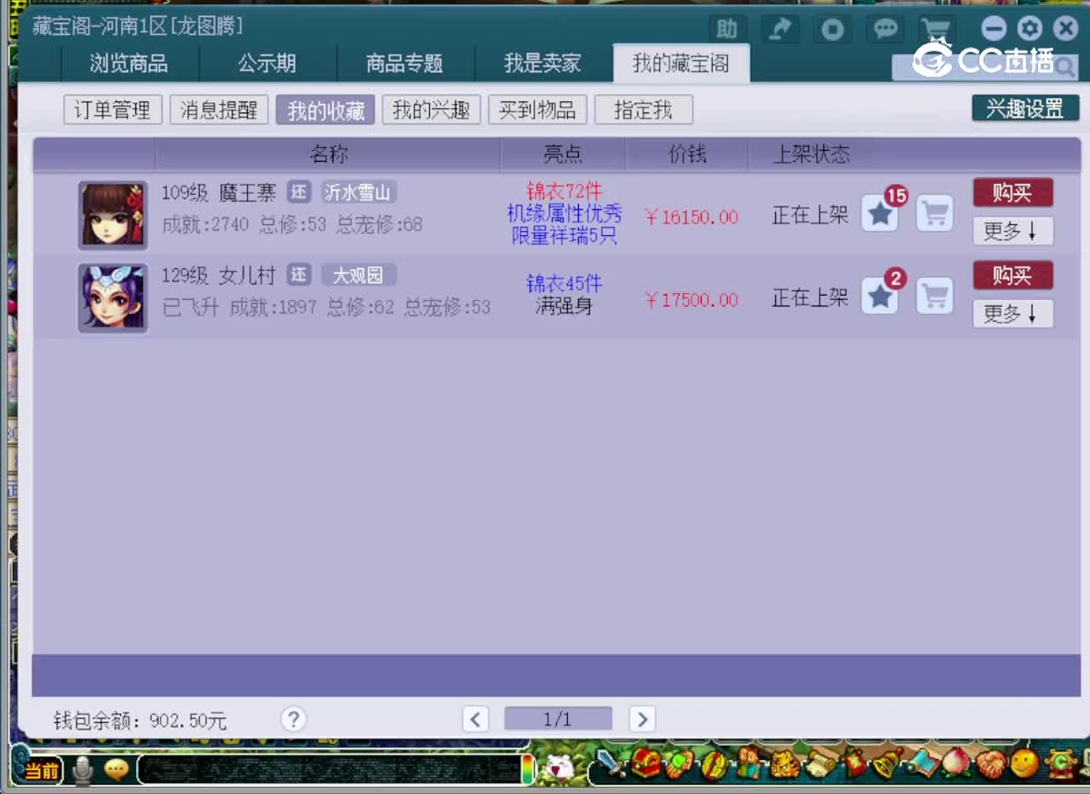
Task: Click the question mark icon beside wallet balance
Action: [293, 719]
